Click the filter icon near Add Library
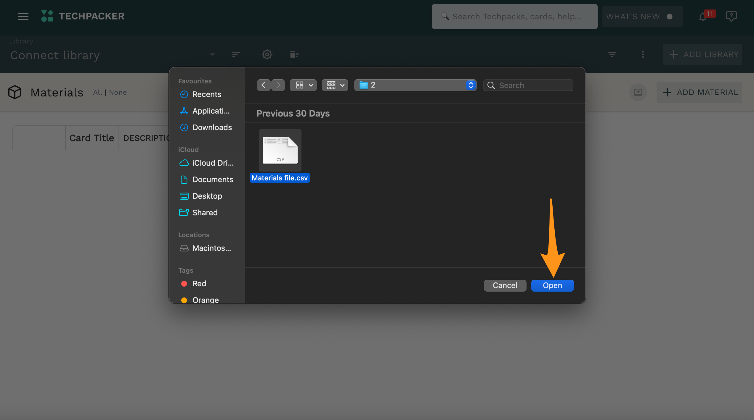 pyautogui.click(x=612, y=54)
